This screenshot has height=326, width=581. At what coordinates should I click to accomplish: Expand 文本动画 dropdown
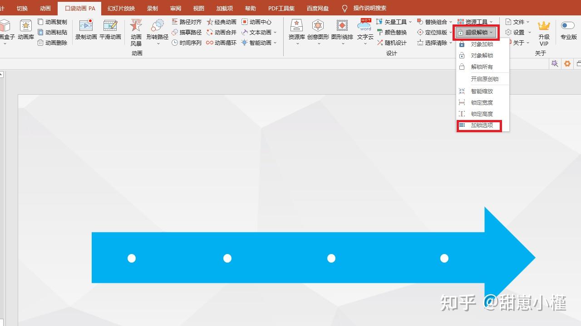[275, 32]
